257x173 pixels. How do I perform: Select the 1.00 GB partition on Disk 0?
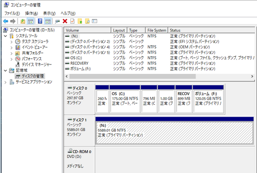pyautogui.click(x=166, y=99)
